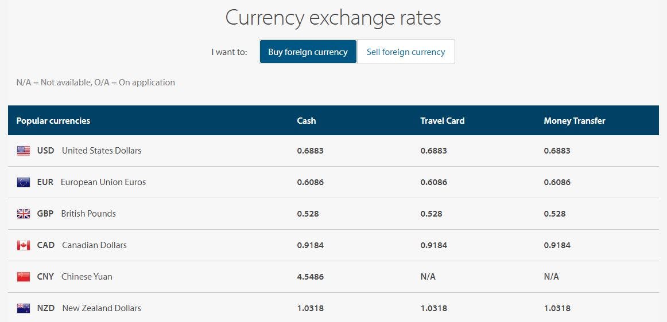The width and height of the screenshot is (667, 322).
Task: Select the EUR European Union Euros row
Action: (x=333, y=182)
